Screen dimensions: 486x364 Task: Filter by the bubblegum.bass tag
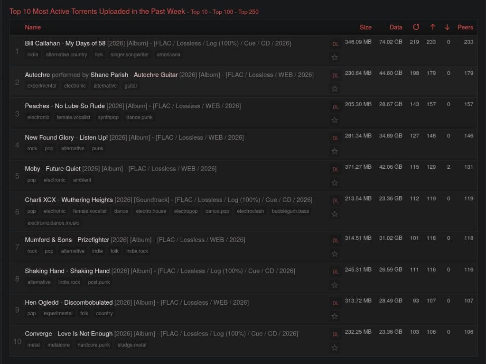[290, 211]
